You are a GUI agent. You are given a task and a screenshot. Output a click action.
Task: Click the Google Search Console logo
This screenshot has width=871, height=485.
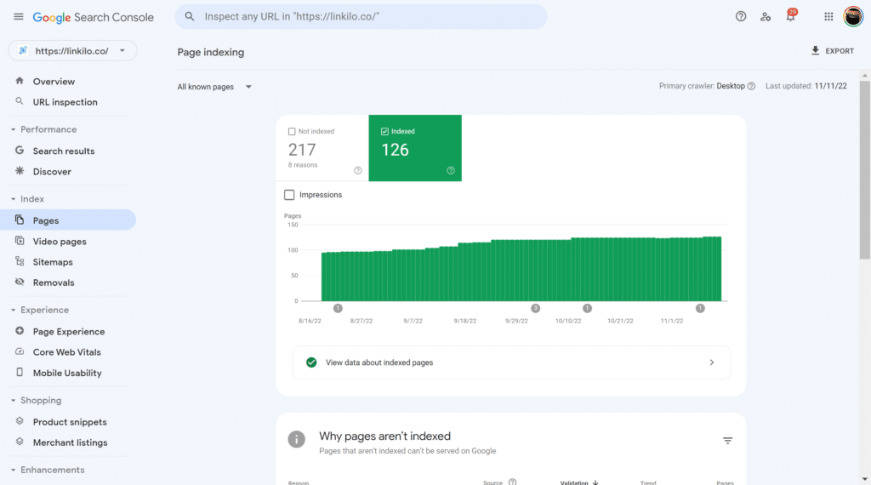click(x=93, y=17)
